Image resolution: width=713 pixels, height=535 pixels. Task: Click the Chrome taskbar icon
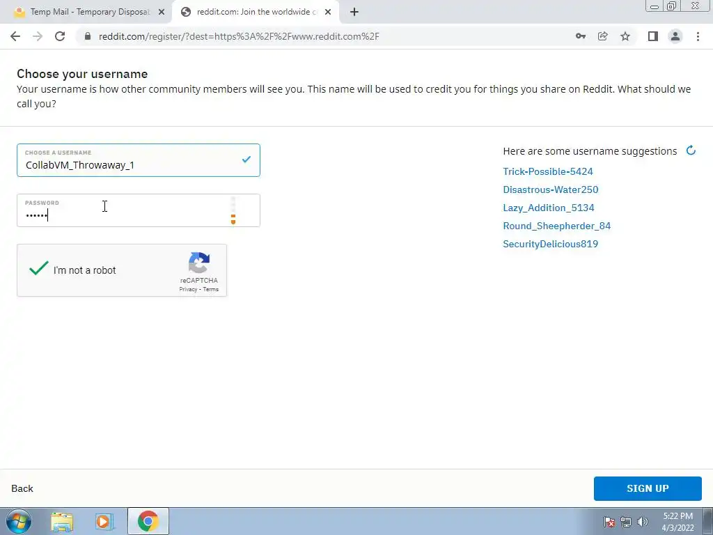point(148,521)
